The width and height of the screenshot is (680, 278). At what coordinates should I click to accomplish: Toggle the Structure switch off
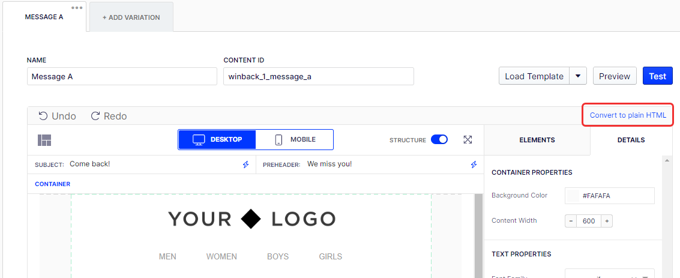pyautogui.click(x=439, y=140)
